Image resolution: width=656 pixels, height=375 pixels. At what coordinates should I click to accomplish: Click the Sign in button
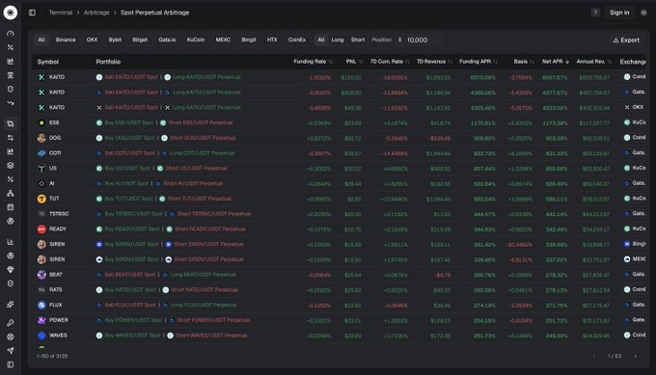(619, 13)
